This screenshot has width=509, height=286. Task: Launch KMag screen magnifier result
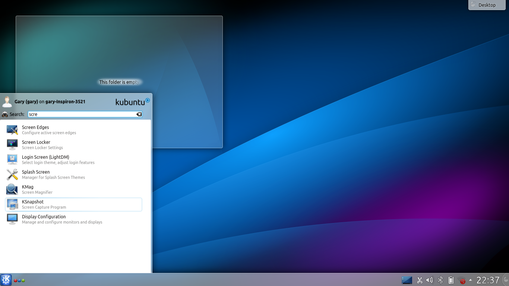click(x=73, y=190)
